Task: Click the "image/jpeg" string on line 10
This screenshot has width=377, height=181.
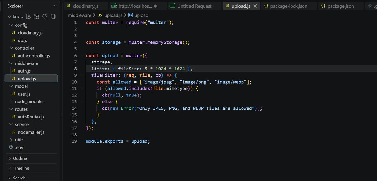Action: pyautogui.click(x=158, y=82)
